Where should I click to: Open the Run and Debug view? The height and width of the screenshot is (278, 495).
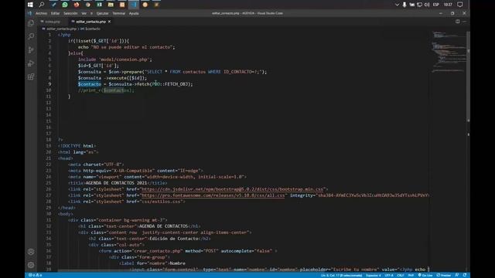[x=31, y=63]
